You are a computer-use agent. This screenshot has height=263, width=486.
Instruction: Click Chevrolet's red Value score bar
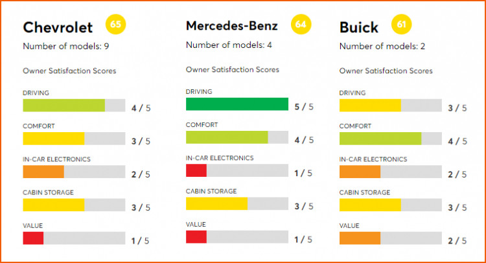(x=33, y=238)
